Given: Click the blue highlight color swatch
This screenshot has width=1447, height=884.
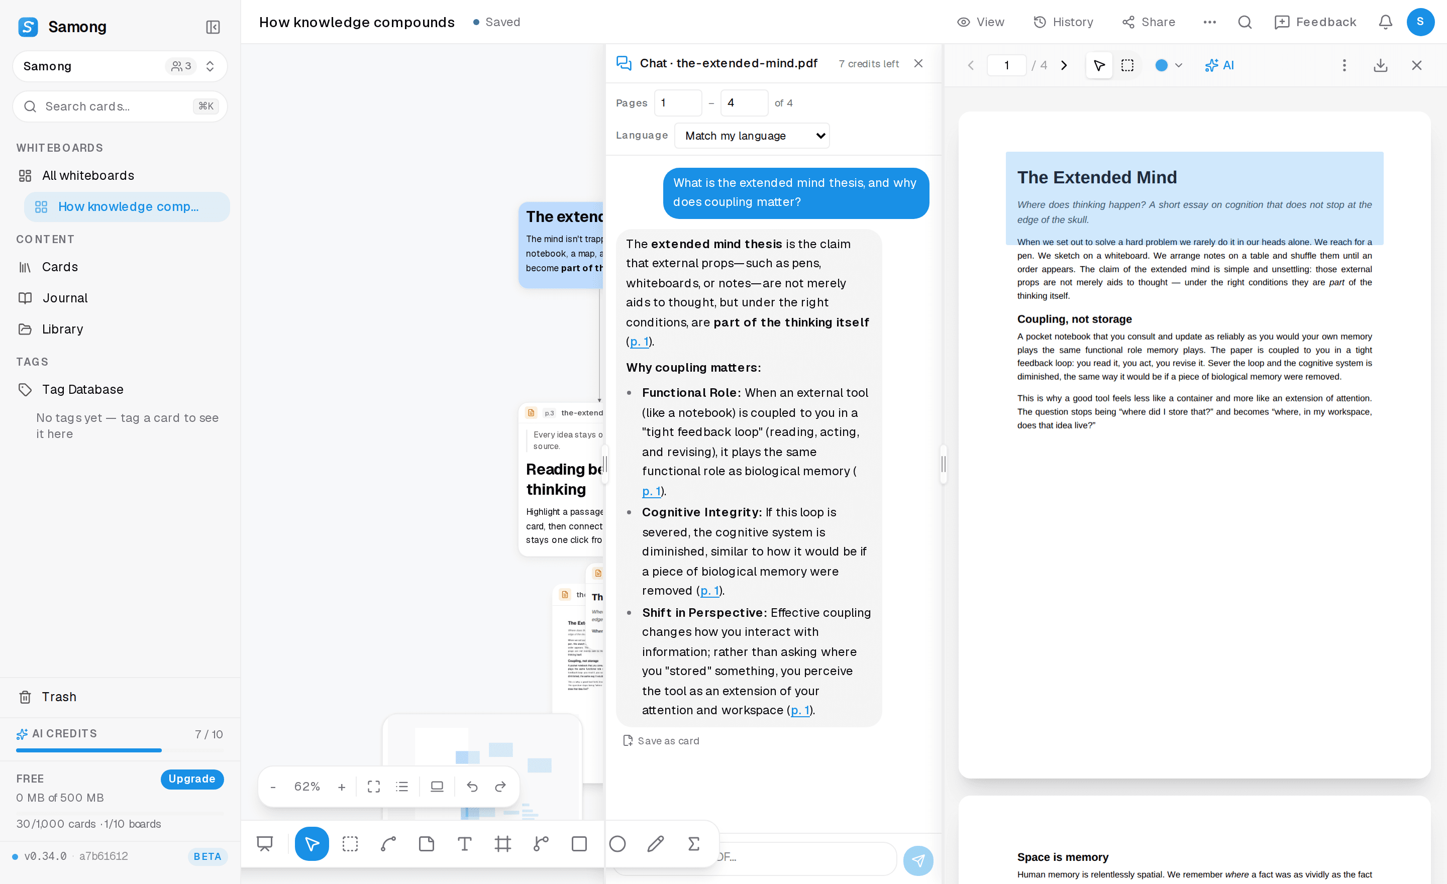Looking at the screenshot, I should pos(1162,65).
